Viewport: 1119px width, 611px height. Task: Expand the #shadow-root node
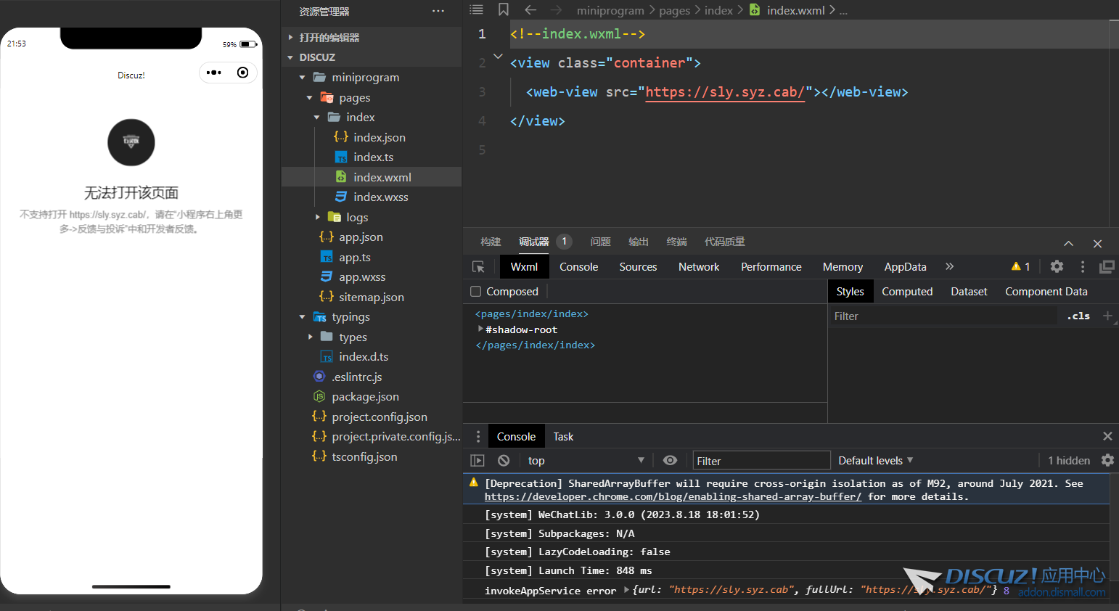pyautogui.click(x=480, y=329)
